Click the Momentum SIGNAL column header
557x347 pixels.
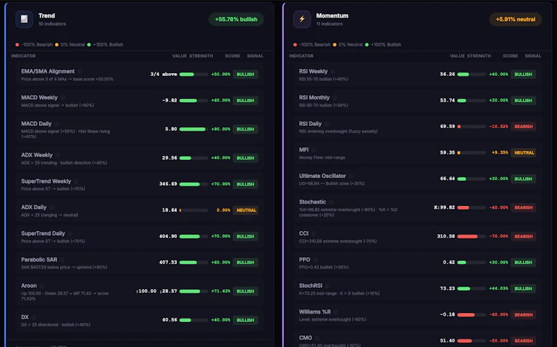click(533, 56)
